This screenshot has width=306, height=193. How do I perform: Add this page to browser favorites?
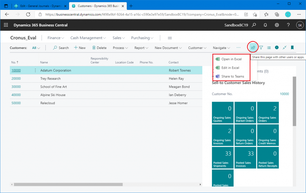click(255, 14)
